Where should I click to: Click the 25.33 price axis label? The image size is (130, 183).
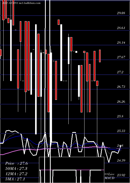[121, 131]
